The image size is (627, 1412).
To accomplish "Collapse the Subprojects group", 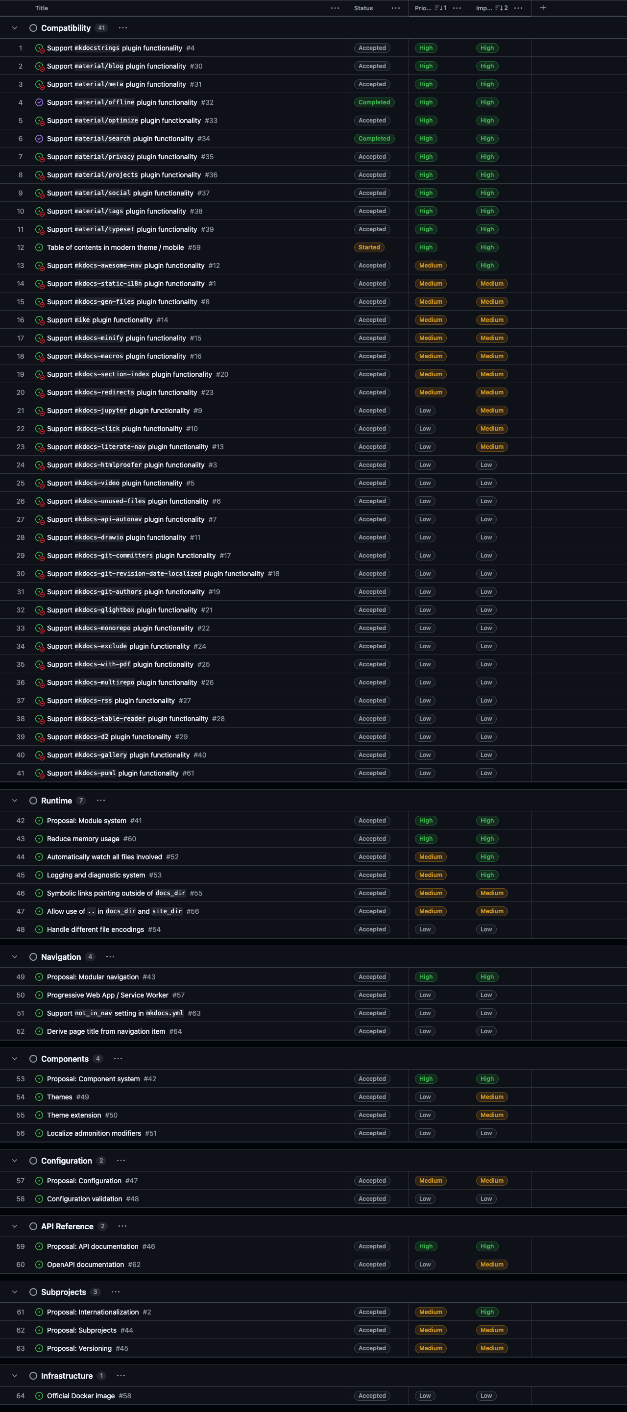I will (15, 1292).
